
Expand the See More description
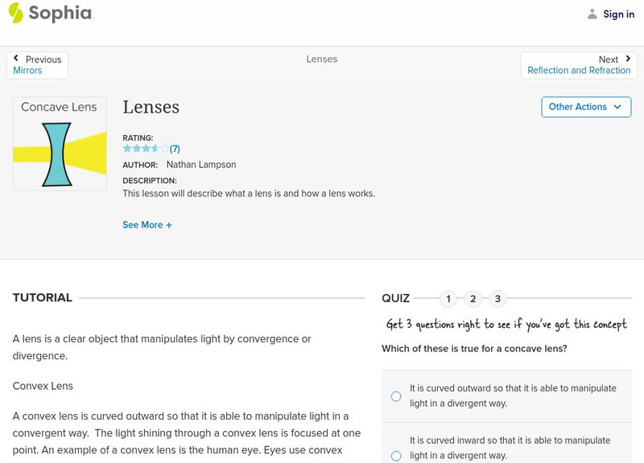(147, 225)
